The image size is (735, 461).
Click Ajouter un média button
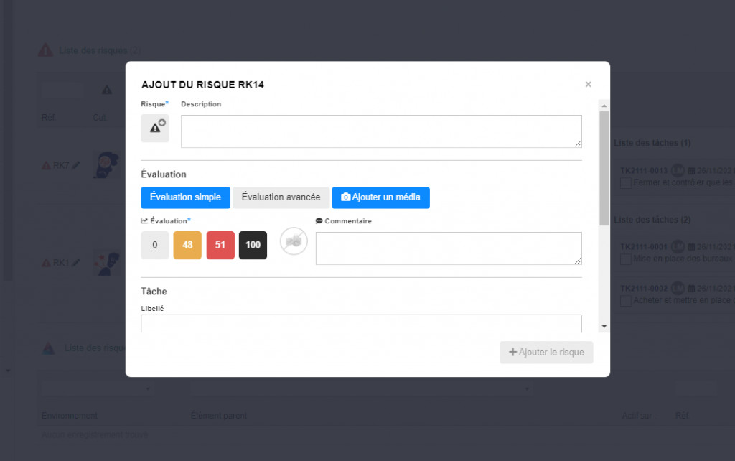pyautogui.click(x=380, y=197)
